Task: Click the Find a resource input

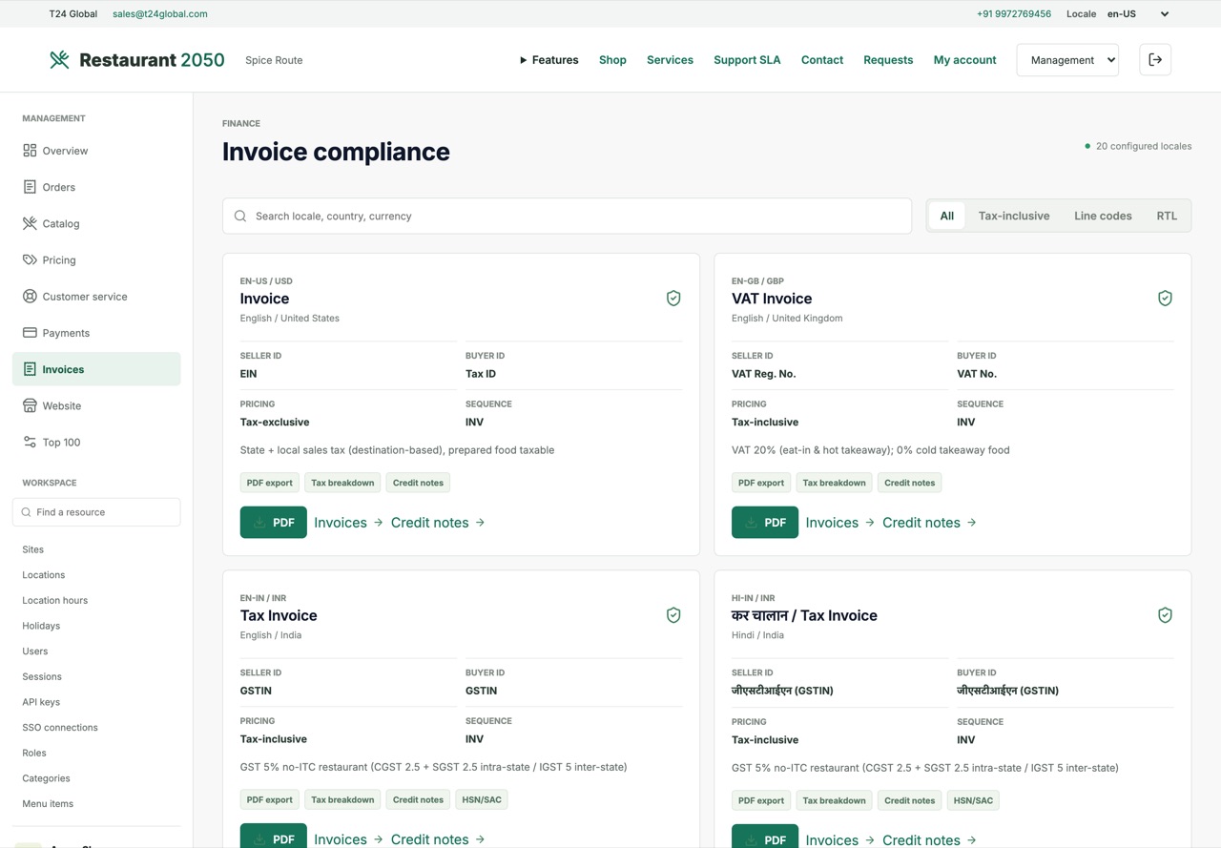Action: tap(96, 512)
